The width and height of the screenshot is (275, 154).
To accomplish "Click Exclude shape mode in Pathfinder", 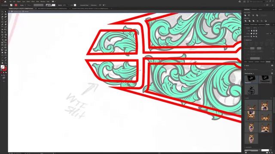I will coord(257,15).
